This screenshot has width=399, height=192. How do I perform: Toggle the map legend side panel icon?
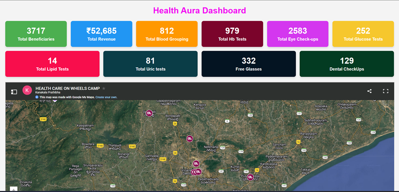[14, 92]
